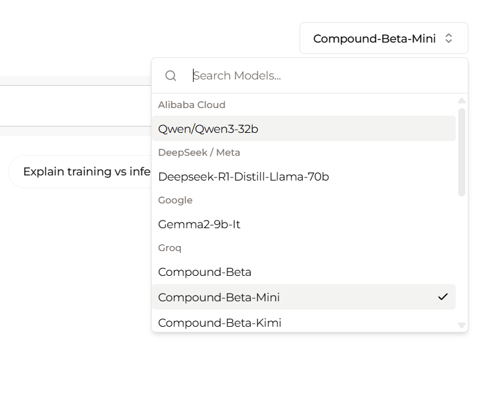This screenshot has width=490, height=417.
Task: Open the Compound-Beta-Mini model selector
Action: click(x=384, y=38)
